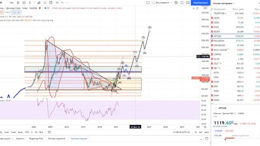Click the compare or add symbol icon
Viewport: 260px width, 146px height.
pos(24,3)
